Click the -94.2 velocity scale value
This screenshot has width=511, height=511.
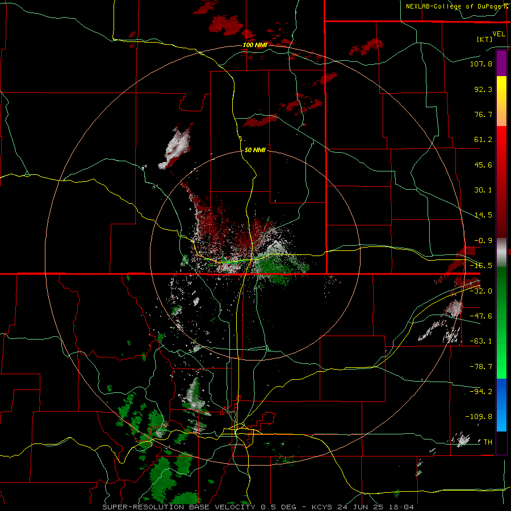(481, 391)
